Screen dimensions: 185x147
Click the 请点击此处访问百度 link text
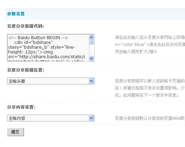coord(167,45)
